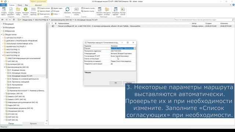Viewport: 235px width, 132px height.
Task: Go up one folder level arrow
Action: 14,19
